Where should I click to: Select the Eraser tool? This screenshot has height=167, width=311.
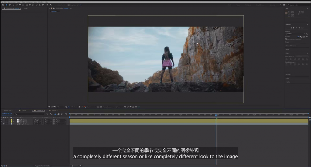point(43,5)
